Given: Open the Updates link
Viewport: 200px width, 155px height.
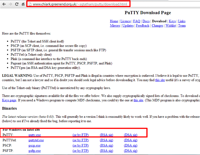Looking at the screenshot, I should 128,26.
